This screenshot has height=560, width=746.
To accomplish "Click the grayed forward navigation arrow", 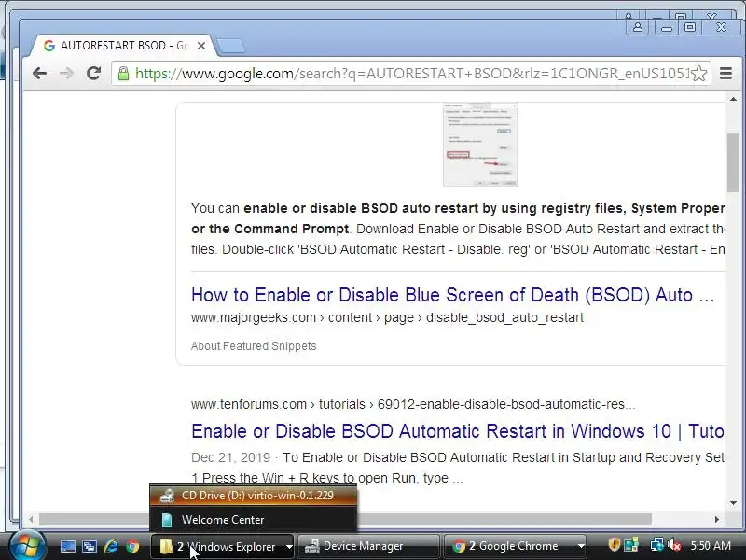I will [66, 74].
